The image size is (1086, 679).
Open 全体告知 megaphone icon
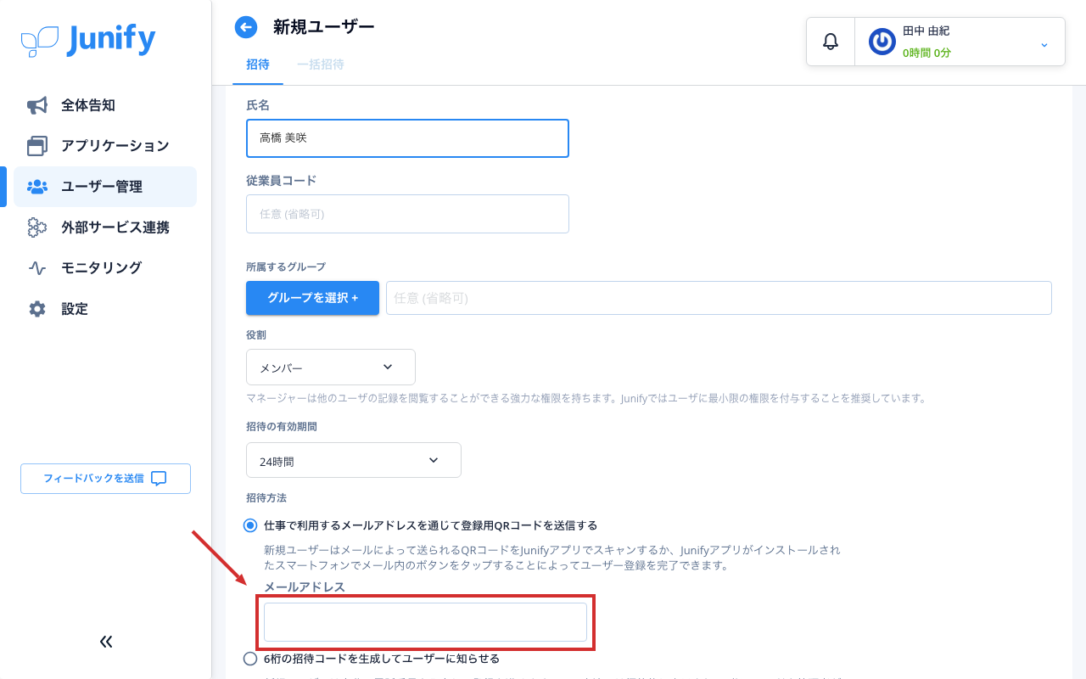pyautogui.click(x=37, y=105)
